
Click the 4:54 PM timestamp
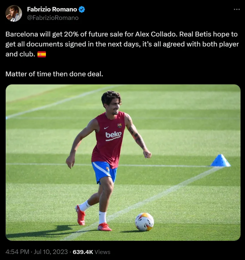(x=17, y=252)
